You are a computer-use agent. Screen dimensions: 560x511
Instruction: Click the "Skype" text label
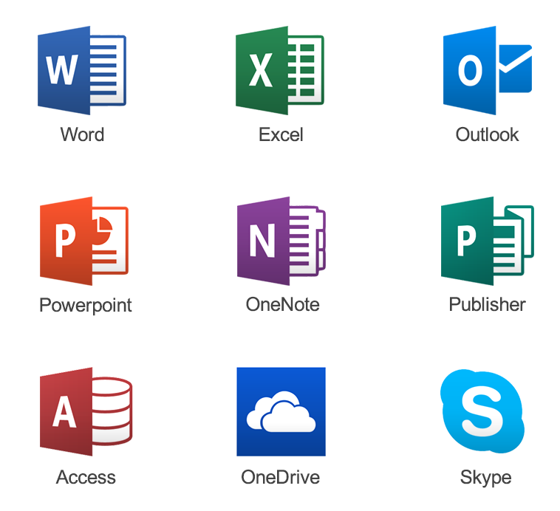pyautogui.click(x=485, y=478)
